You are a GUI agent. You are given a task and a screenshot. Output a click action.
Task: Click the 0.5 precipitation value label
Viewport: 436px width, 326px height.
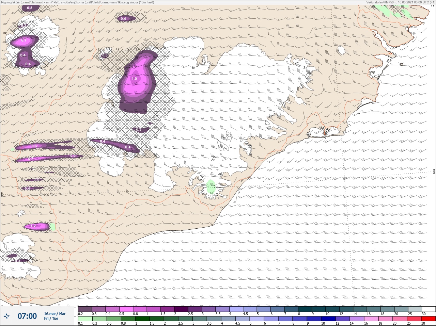(x=73, y=156)
